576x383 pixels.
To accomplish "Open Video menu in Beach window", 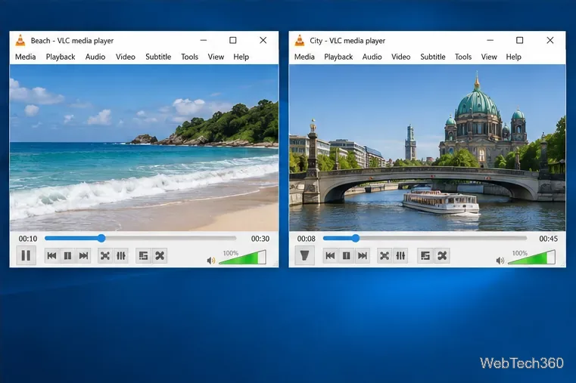I will coord(125,57).
